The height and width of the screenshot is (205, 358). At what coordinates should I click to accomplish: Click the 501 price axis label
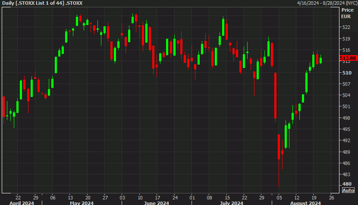pyautogui.click(x=346, y=106)
